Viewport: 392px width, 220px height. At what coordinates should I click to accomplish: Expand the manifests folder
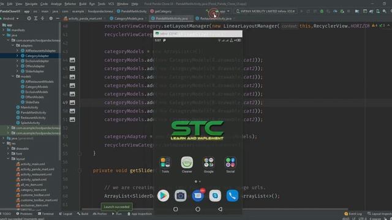4,30
